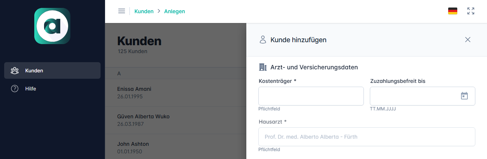Open the Hilfe sidebar entry
The image size is (487, 159).
pos(30,89)
